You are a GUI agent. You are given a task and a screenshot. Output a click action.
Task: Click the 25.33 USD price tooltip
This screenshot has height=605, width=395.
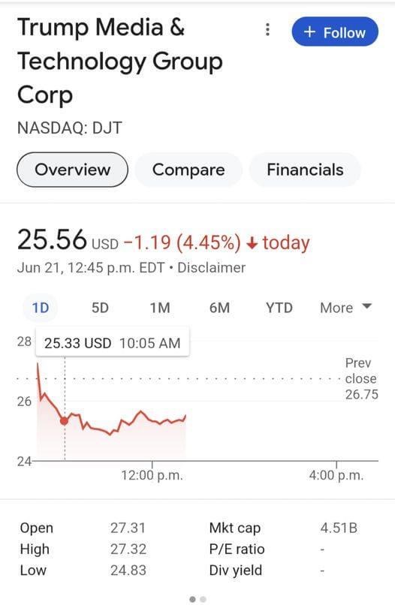click(113, 342)
